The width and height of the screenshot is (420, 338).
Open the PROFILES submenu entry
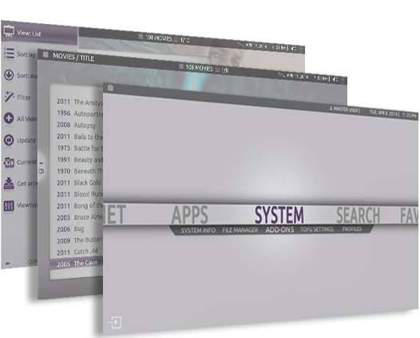[x=352, y=229]
